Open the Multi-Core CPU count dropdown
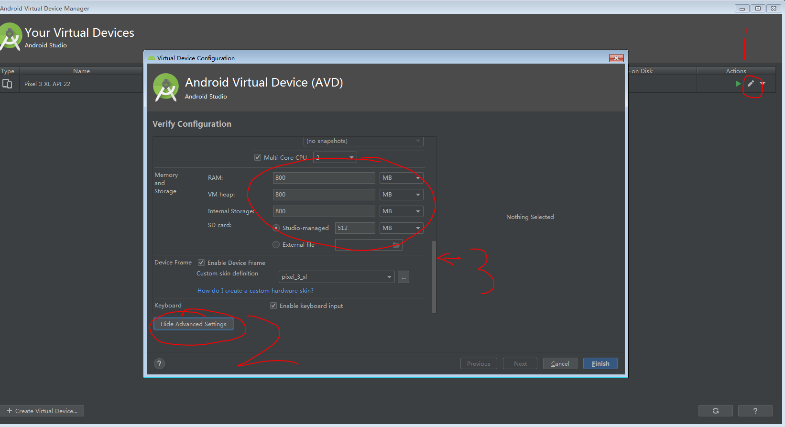Screen dimensions: 785x427 pos(335,157)
